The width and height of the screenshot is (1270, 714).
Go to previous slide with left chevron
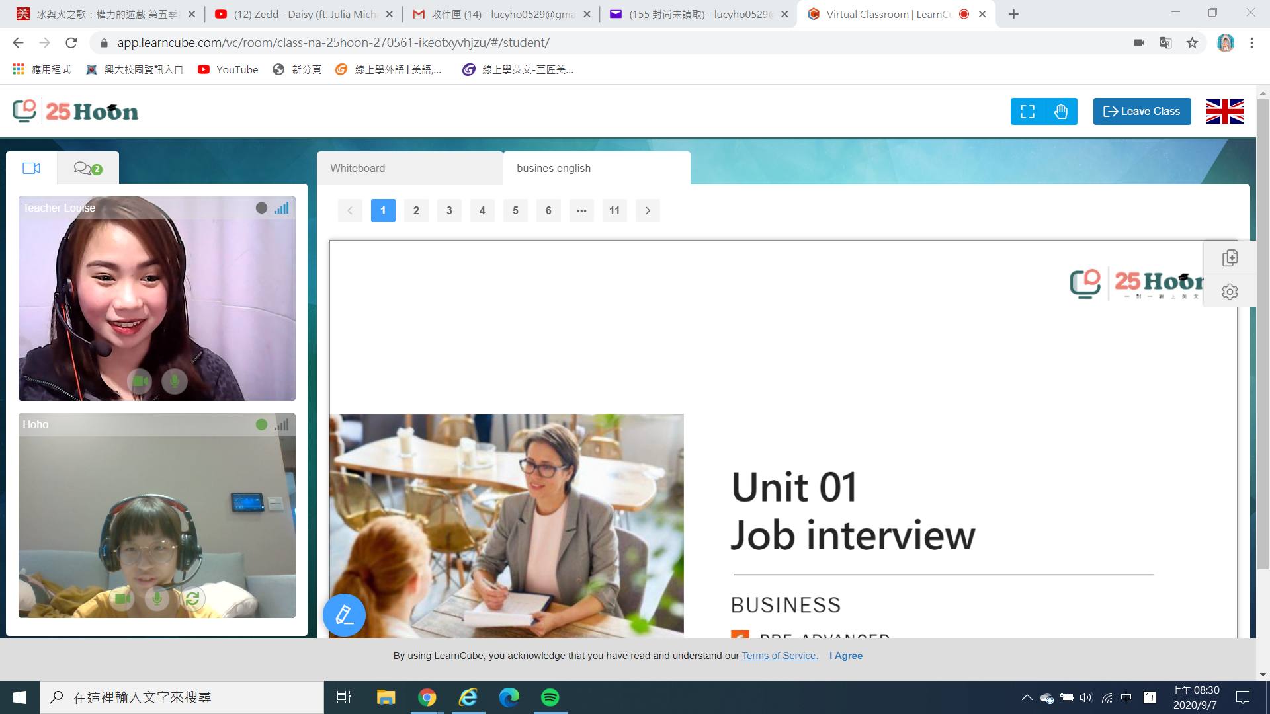pos(350,210)
